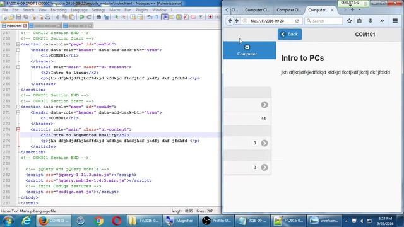
Task: Collapse the comInt section fold marker
Action: pos(18,44)
